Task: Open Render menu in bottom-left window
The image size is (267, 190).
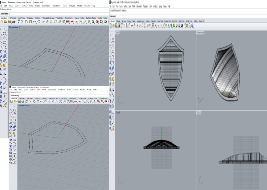Action: pyautogui.click(x=82, y=90)
